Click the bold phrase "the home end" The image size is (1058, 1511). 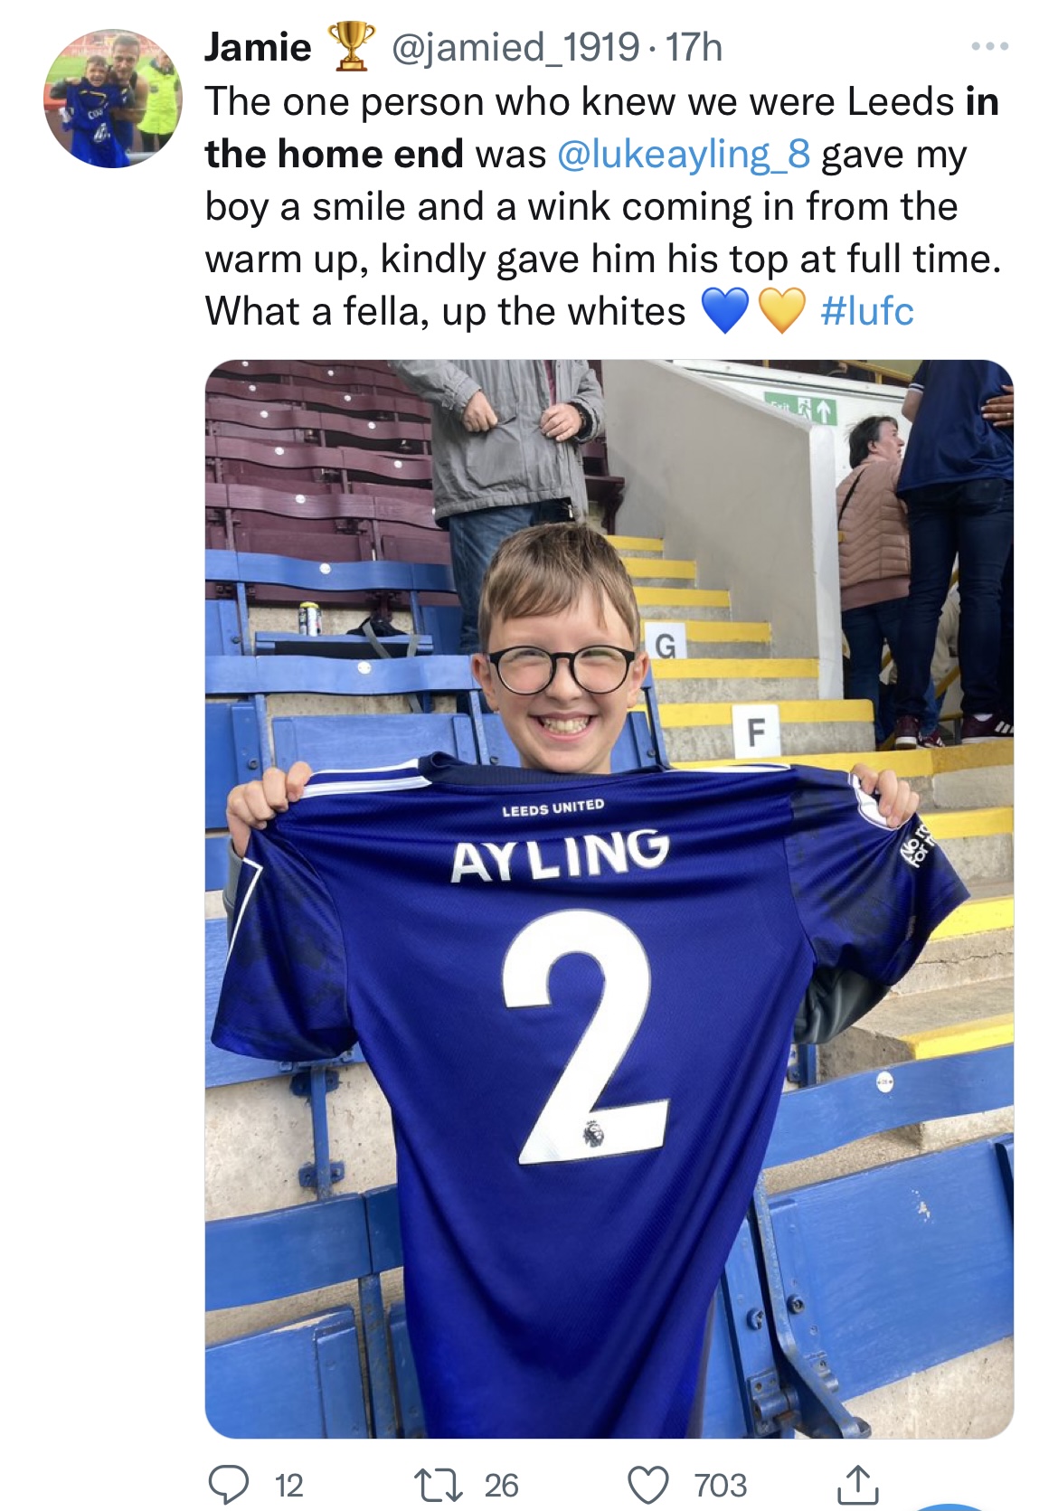tap(334, 155)
